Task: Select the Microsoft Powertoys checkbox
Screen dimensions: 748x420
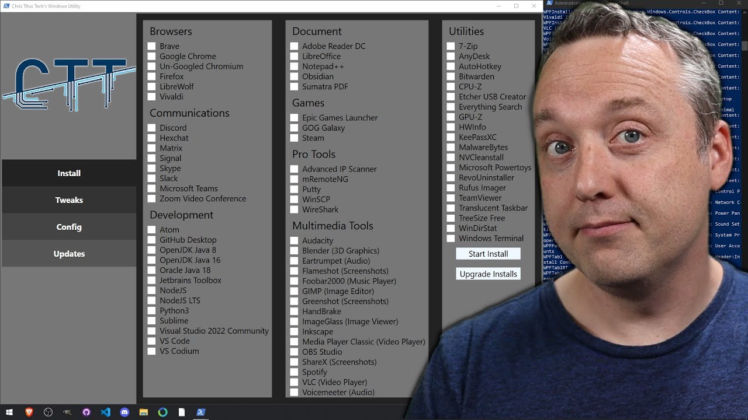Action: point(451,167)
